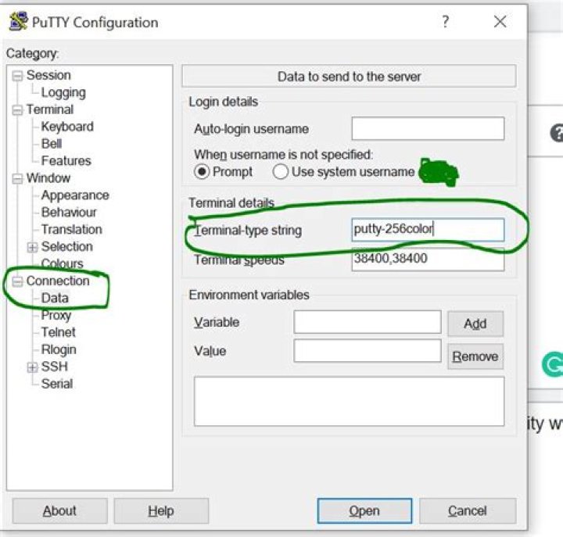
Task: Open the Connection category
Action: [x=58, y=281]
